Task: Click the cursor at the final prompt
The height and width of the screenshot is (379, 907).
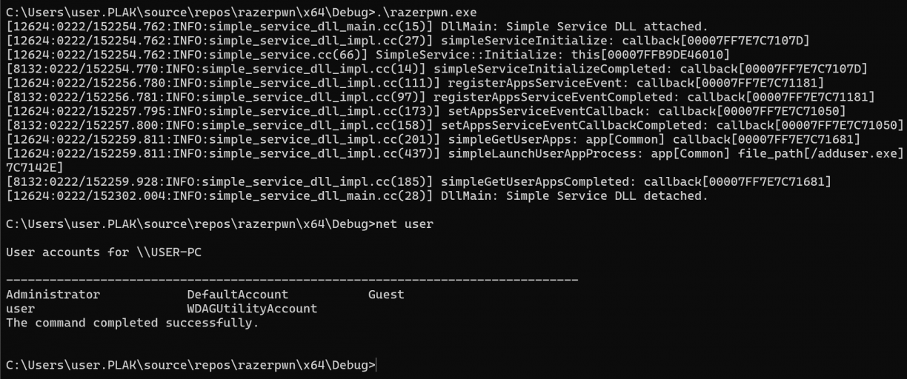Action: (378, 365)
